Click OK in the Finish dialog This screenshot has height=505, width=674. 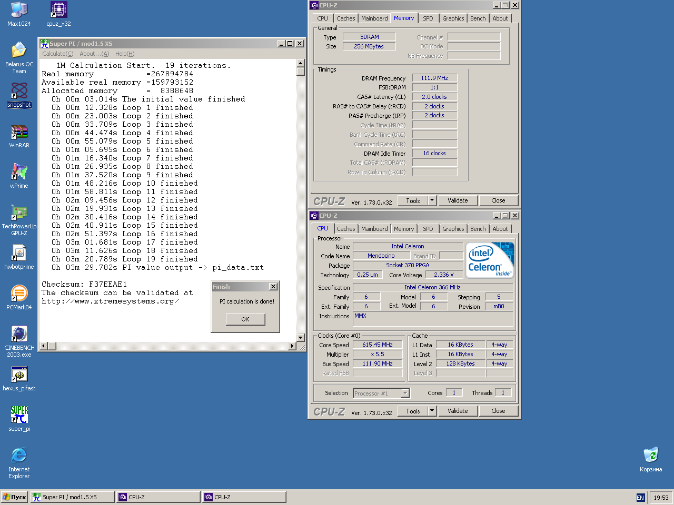click(245, 319)
